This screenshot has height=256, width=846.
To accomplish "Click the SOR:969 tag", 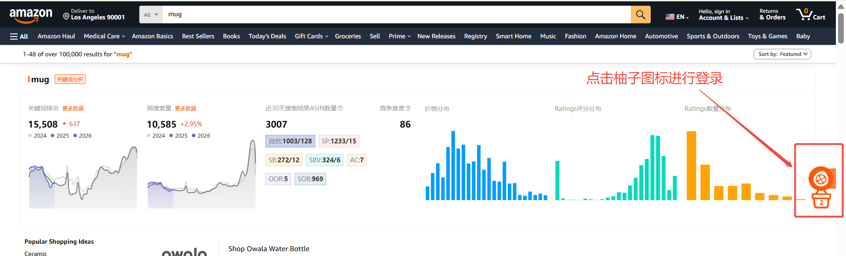I will (x=310, y=179).
